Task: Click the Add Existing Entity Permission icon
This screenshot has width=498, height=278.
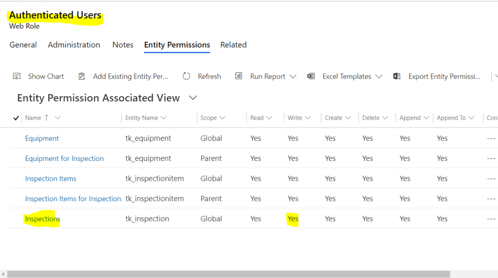Action: 82,76
